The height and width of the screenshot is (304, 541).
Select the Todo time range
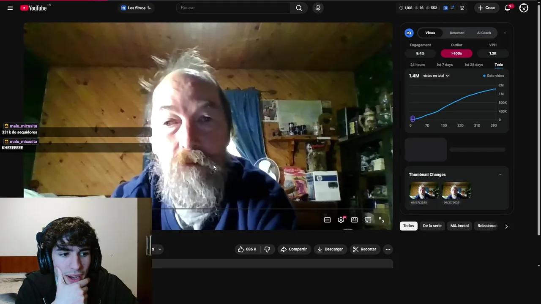(499, 65)
